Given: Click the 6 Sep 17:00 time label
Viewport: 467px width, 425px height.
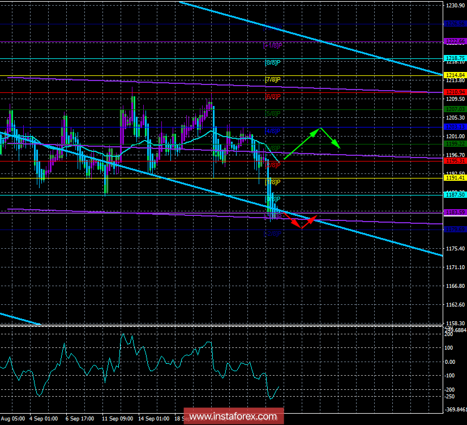Looking at the screenshot, I should [79, 419].
